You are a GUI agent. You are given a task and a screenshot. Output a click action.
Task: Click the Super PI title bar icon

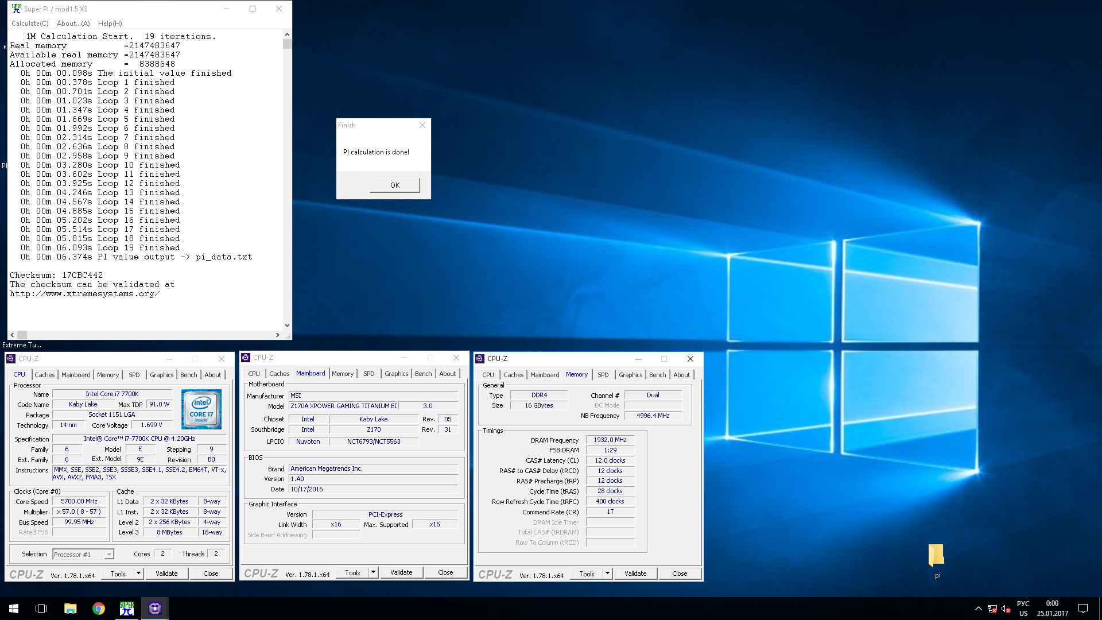point(17,9)
